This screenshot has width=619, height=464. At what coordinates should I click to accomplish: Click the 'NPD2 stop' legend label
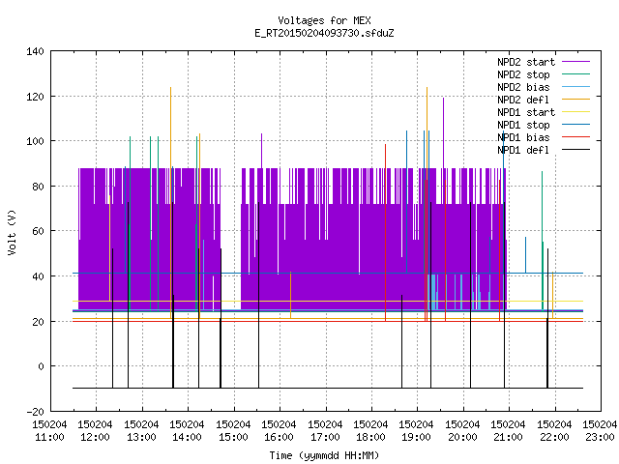(523, 74)
